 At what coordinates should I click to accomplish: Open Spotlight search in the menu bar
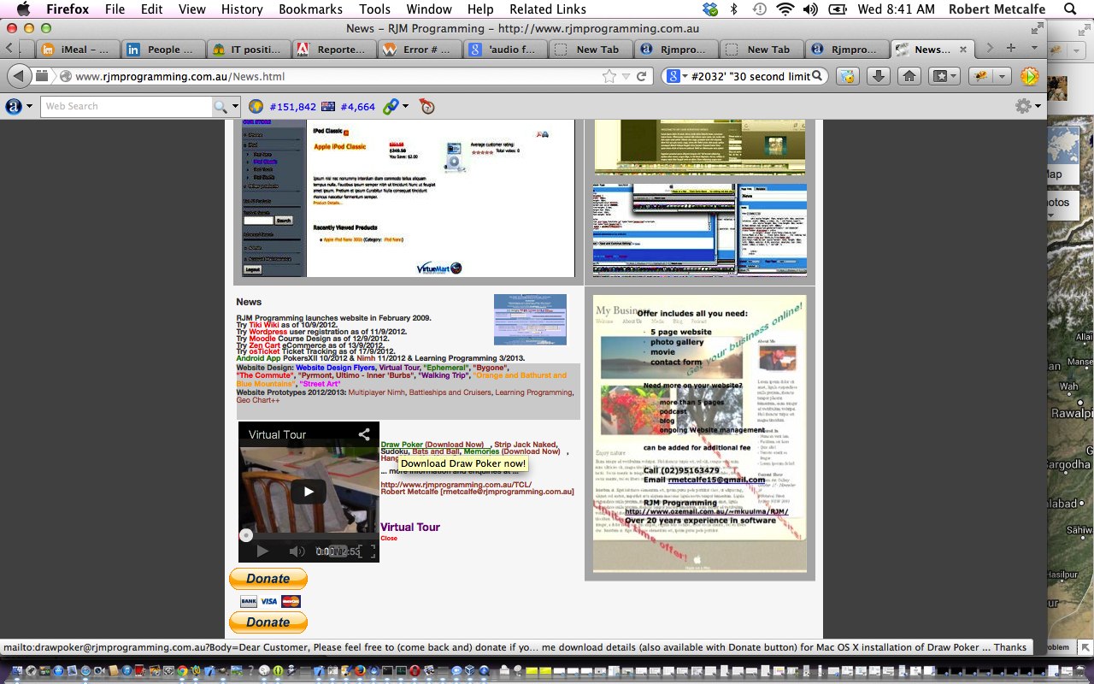[1069, 9]
